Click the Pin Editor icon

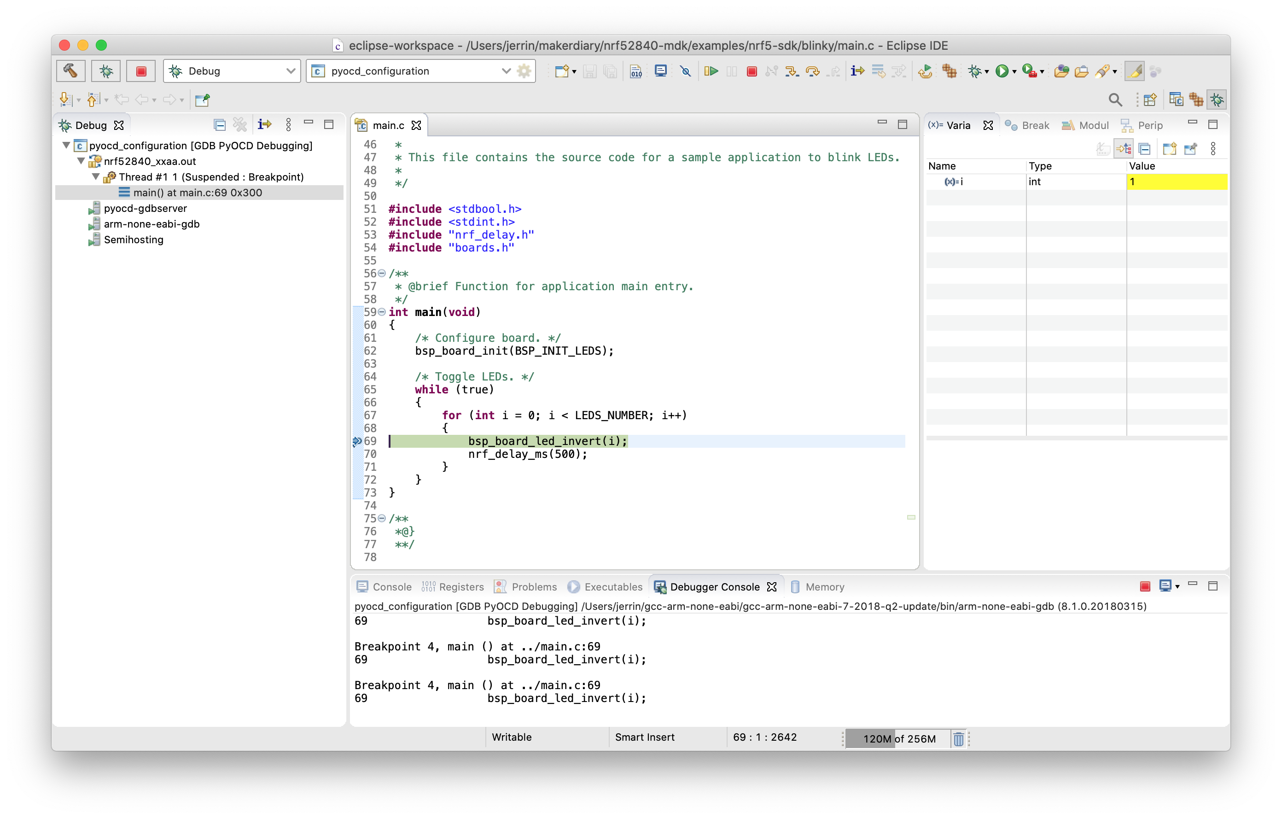click(x=202, y=99)
